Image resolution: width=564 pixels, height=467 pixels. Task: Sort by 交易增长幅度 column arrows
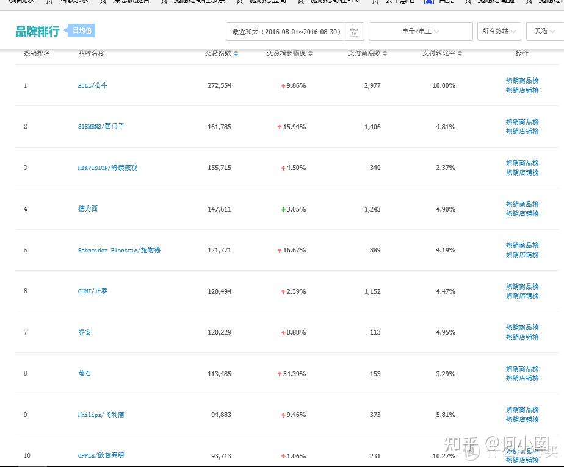(311, 53)
